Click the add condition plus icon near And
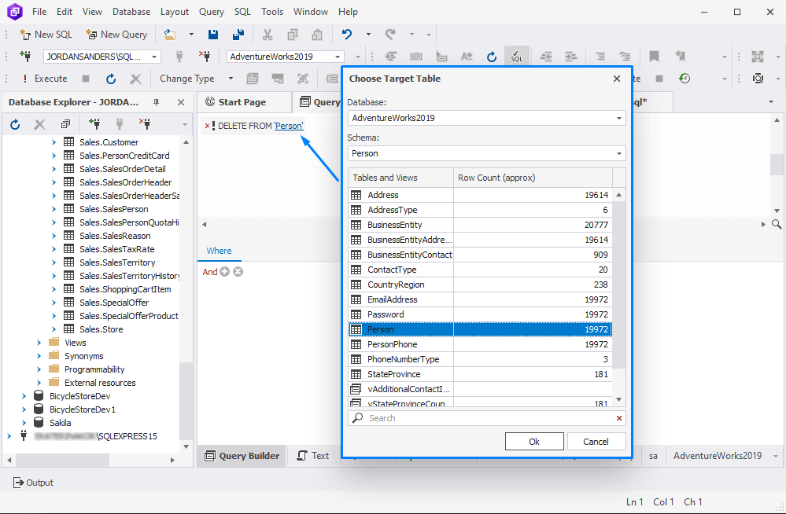 [224, 272]
